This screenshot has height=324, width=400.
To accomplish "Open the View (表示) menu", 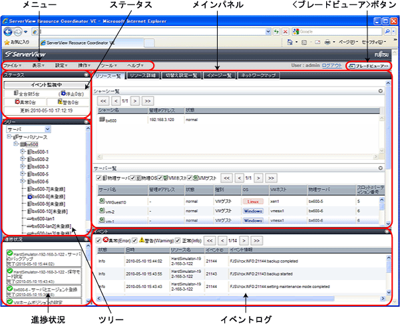I will [38, 65].
